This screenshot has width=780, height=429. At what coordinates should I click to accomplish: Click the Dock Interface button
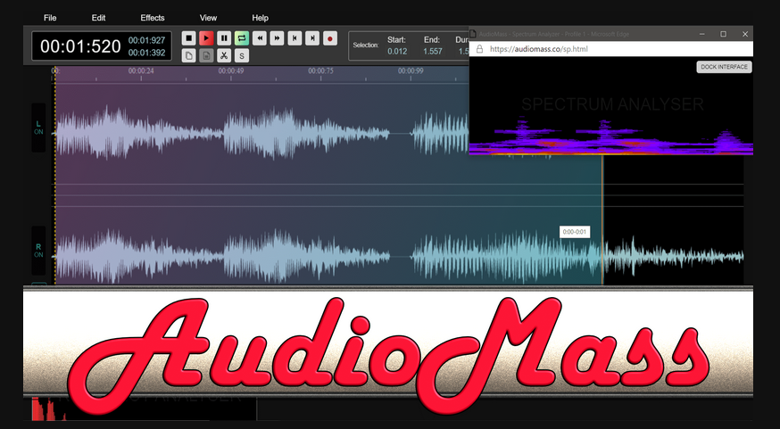pyautogui.click(x=724, y=67)
